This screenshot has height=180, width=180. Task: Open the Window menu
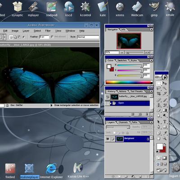(x=70, y=31)
